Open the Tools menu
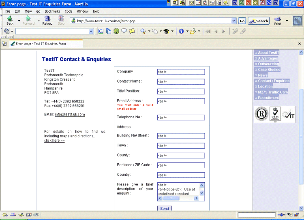This screenshot has width=304, height=220. [x=69, y=11]
